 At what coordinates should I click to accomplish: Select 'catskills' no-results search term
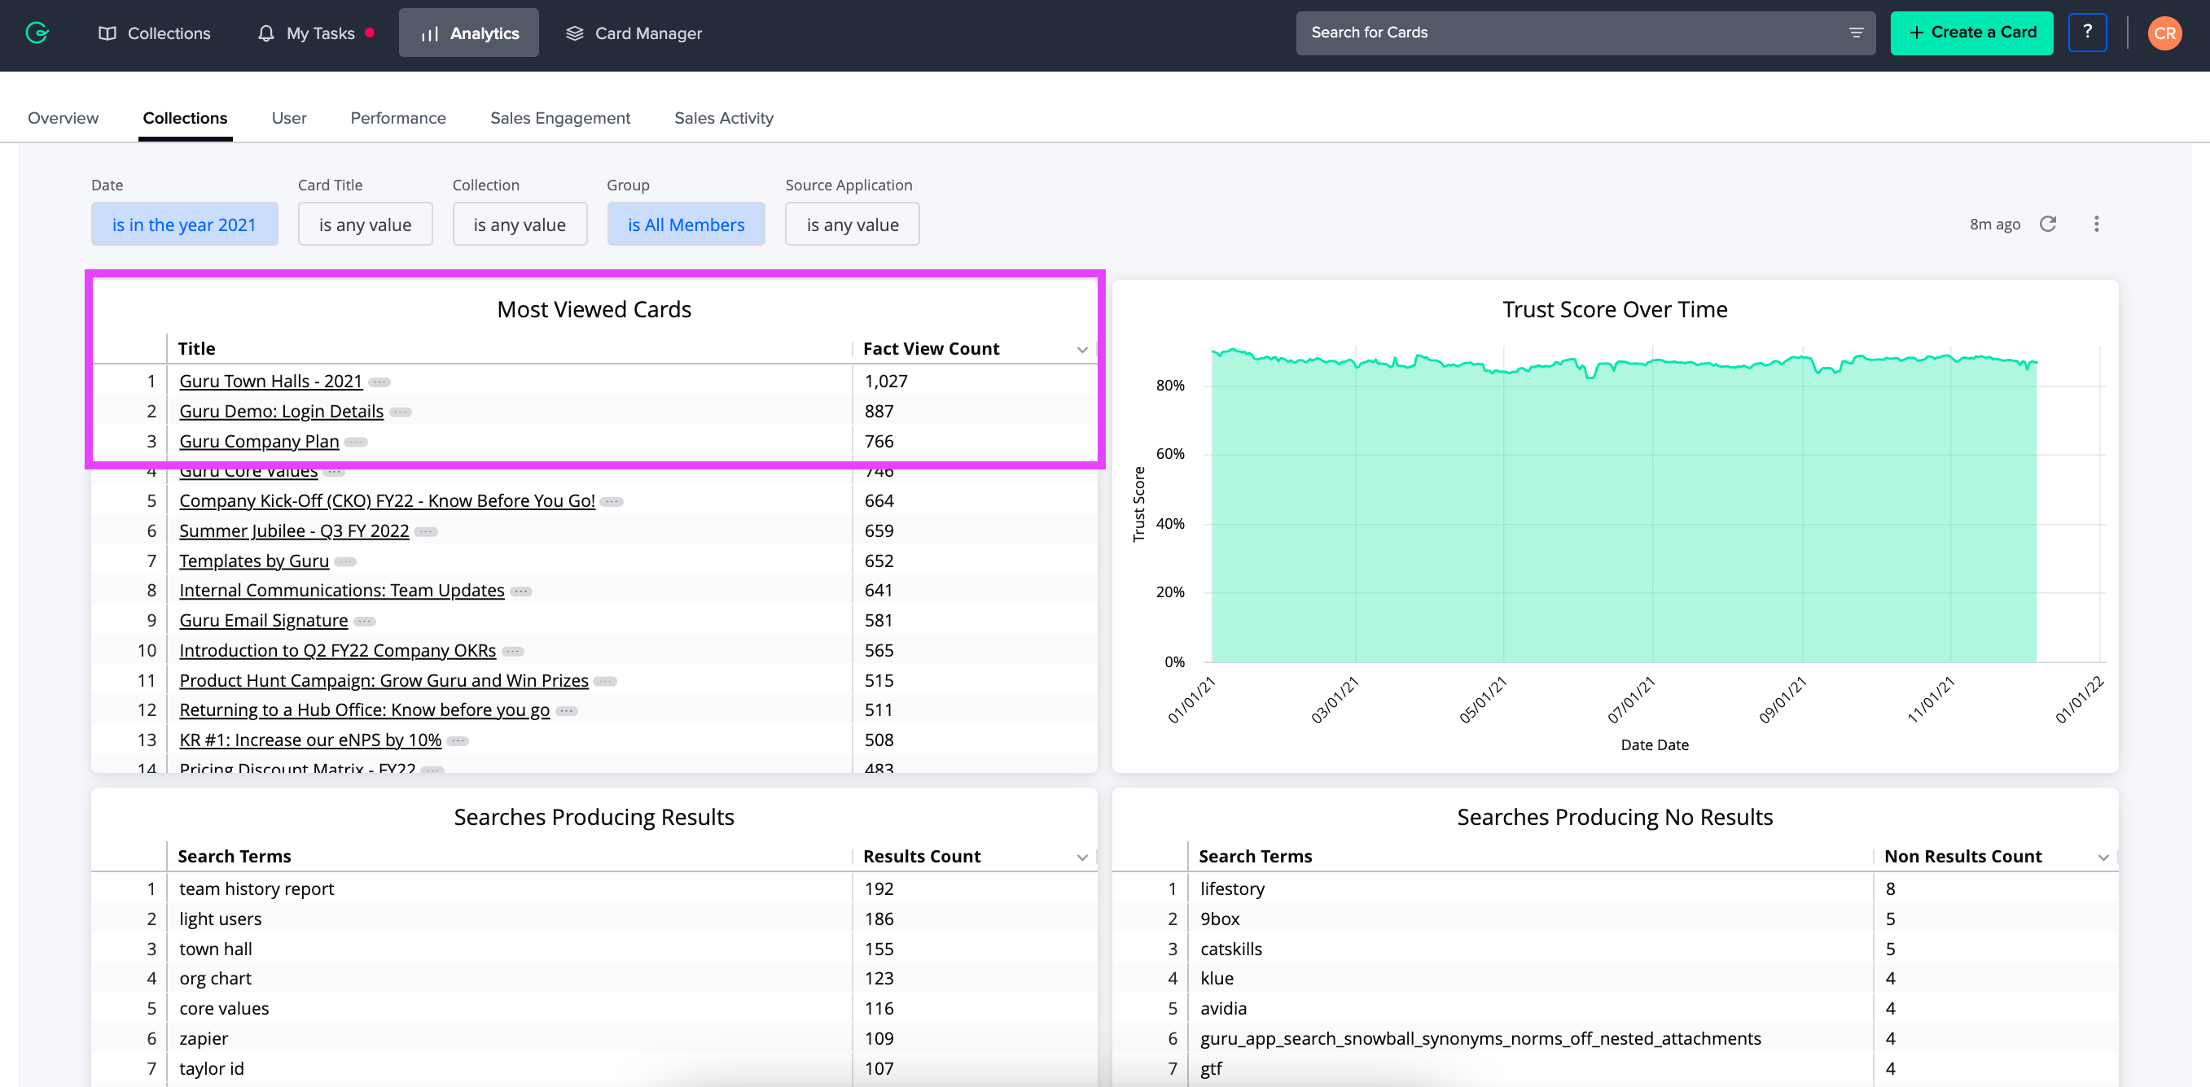[1231, 949]
